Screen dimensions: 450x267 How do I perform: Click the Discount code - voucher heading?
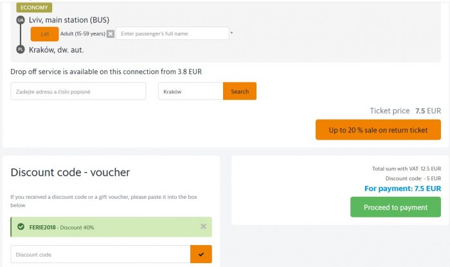pos(70,172)
